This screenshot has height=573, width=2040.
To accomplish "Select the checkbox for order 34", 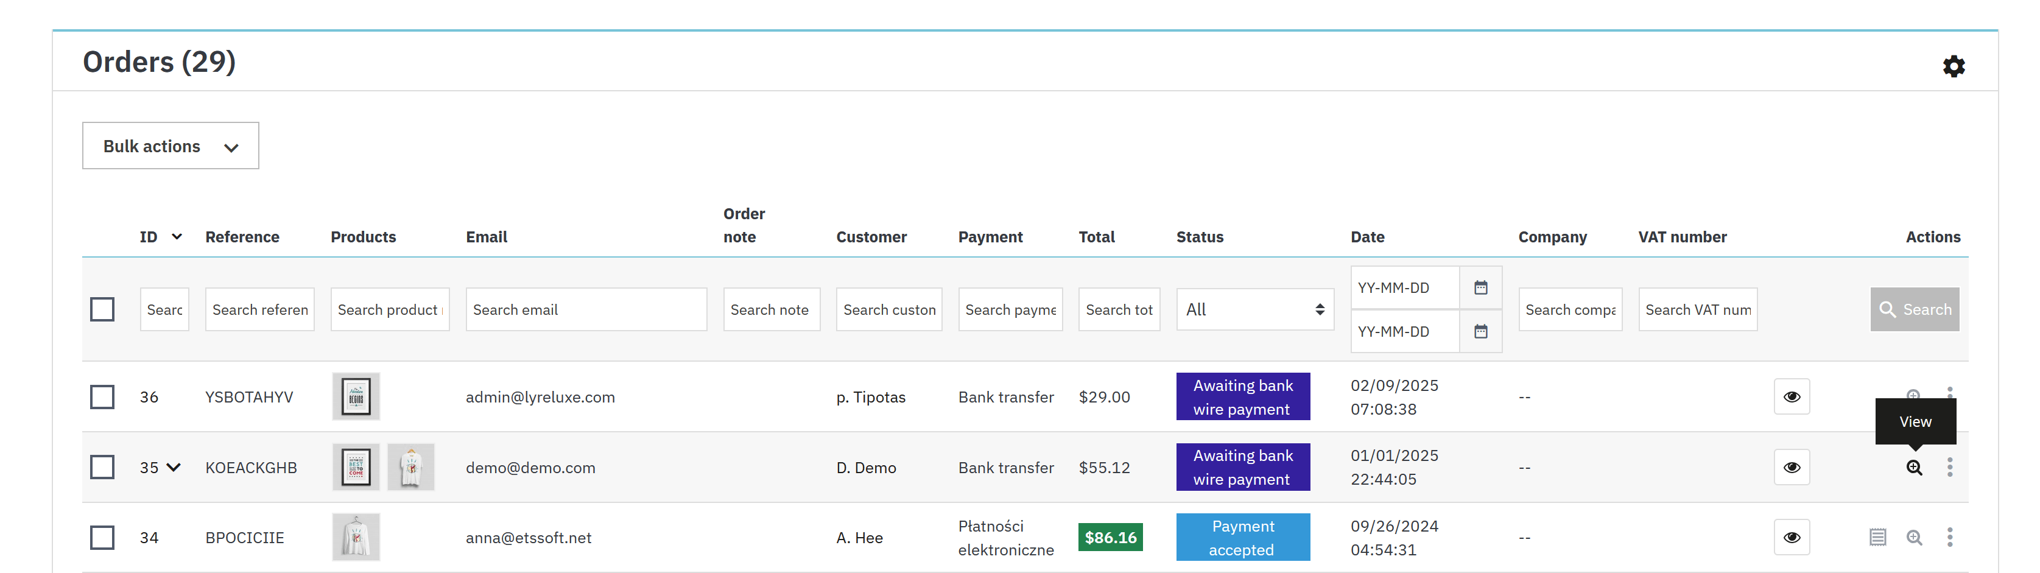I will 102,538.
